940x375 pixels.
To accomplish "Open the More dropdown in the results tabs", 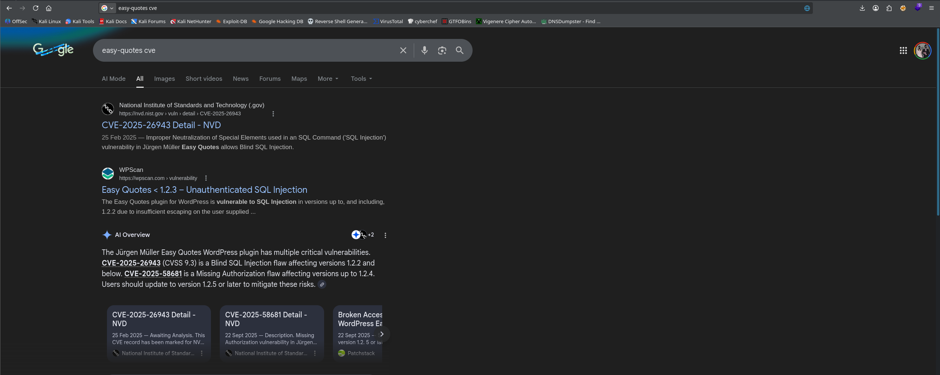I will click(x=327, y=79).
